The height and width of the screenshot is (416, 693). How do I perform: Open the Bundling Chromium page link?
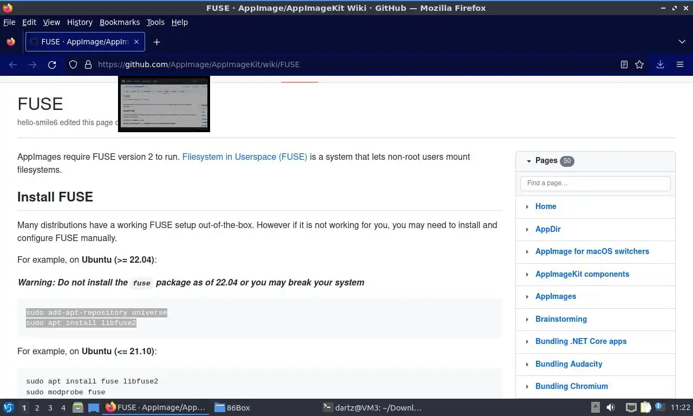pyautogui.click(x=572, y=386)
